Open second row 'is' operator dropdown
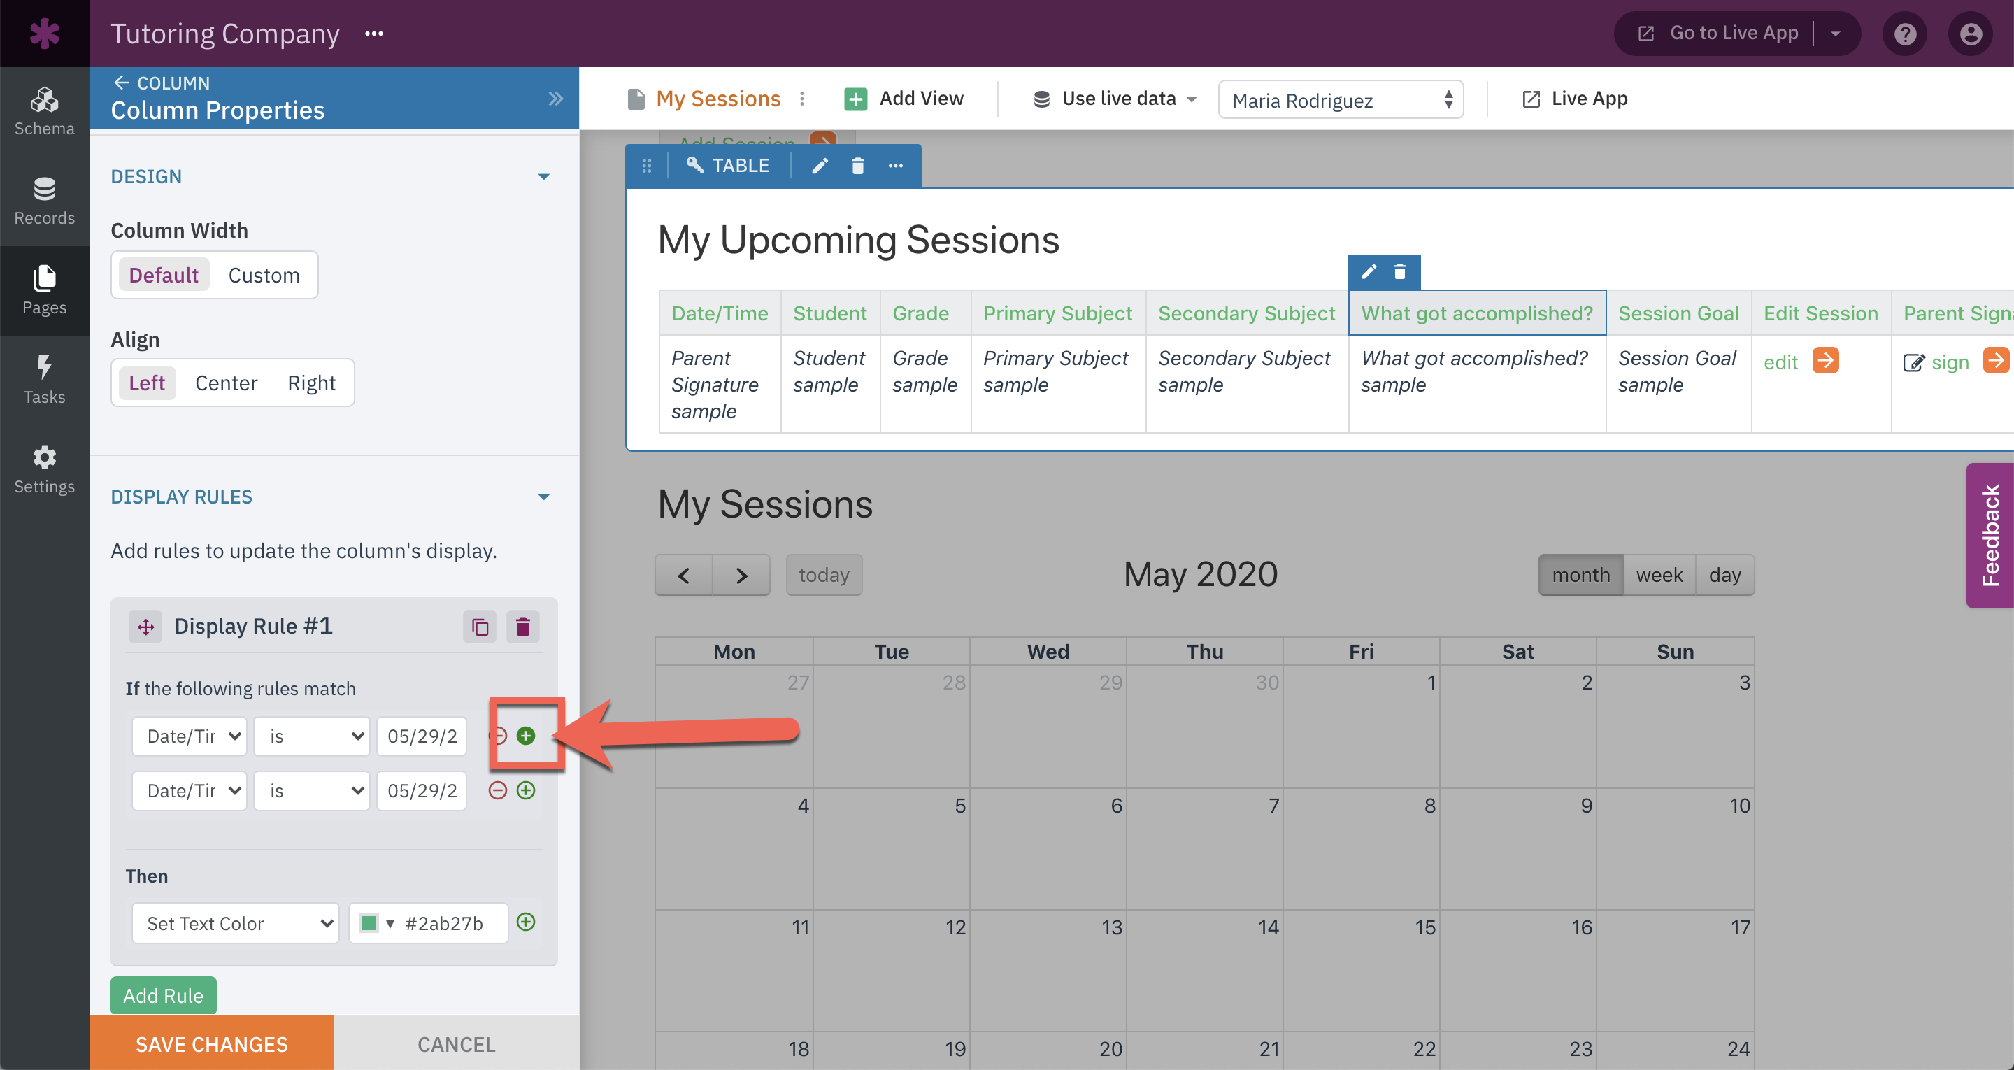 (x=312, y=791)
